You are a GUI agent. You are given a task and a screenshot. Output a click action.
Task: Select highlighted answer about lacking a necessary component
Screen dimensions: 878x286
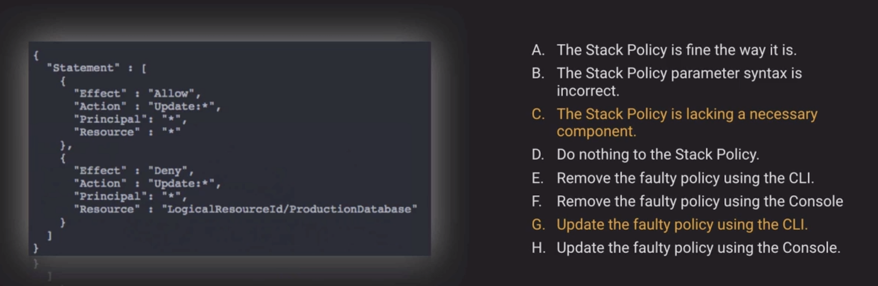pos(686,114)
